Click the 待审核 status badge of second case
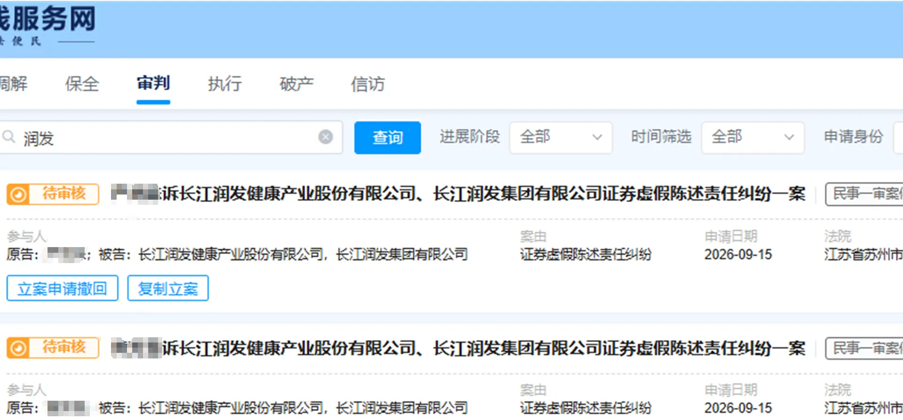 click(53, 348)
